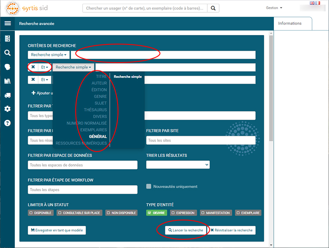
Task: Open the delivery truck icon in the sidebar
Action: 7,95
